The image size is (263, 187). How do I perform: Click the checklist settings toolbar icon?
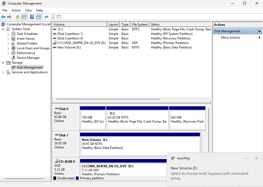(x=59, y=17)
